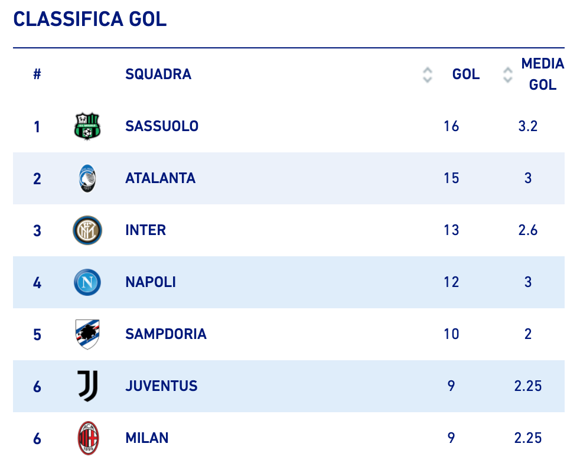This screenshot has height=463, width=580.
Task: Click the Juventus club logo
Action: [88, 386]
